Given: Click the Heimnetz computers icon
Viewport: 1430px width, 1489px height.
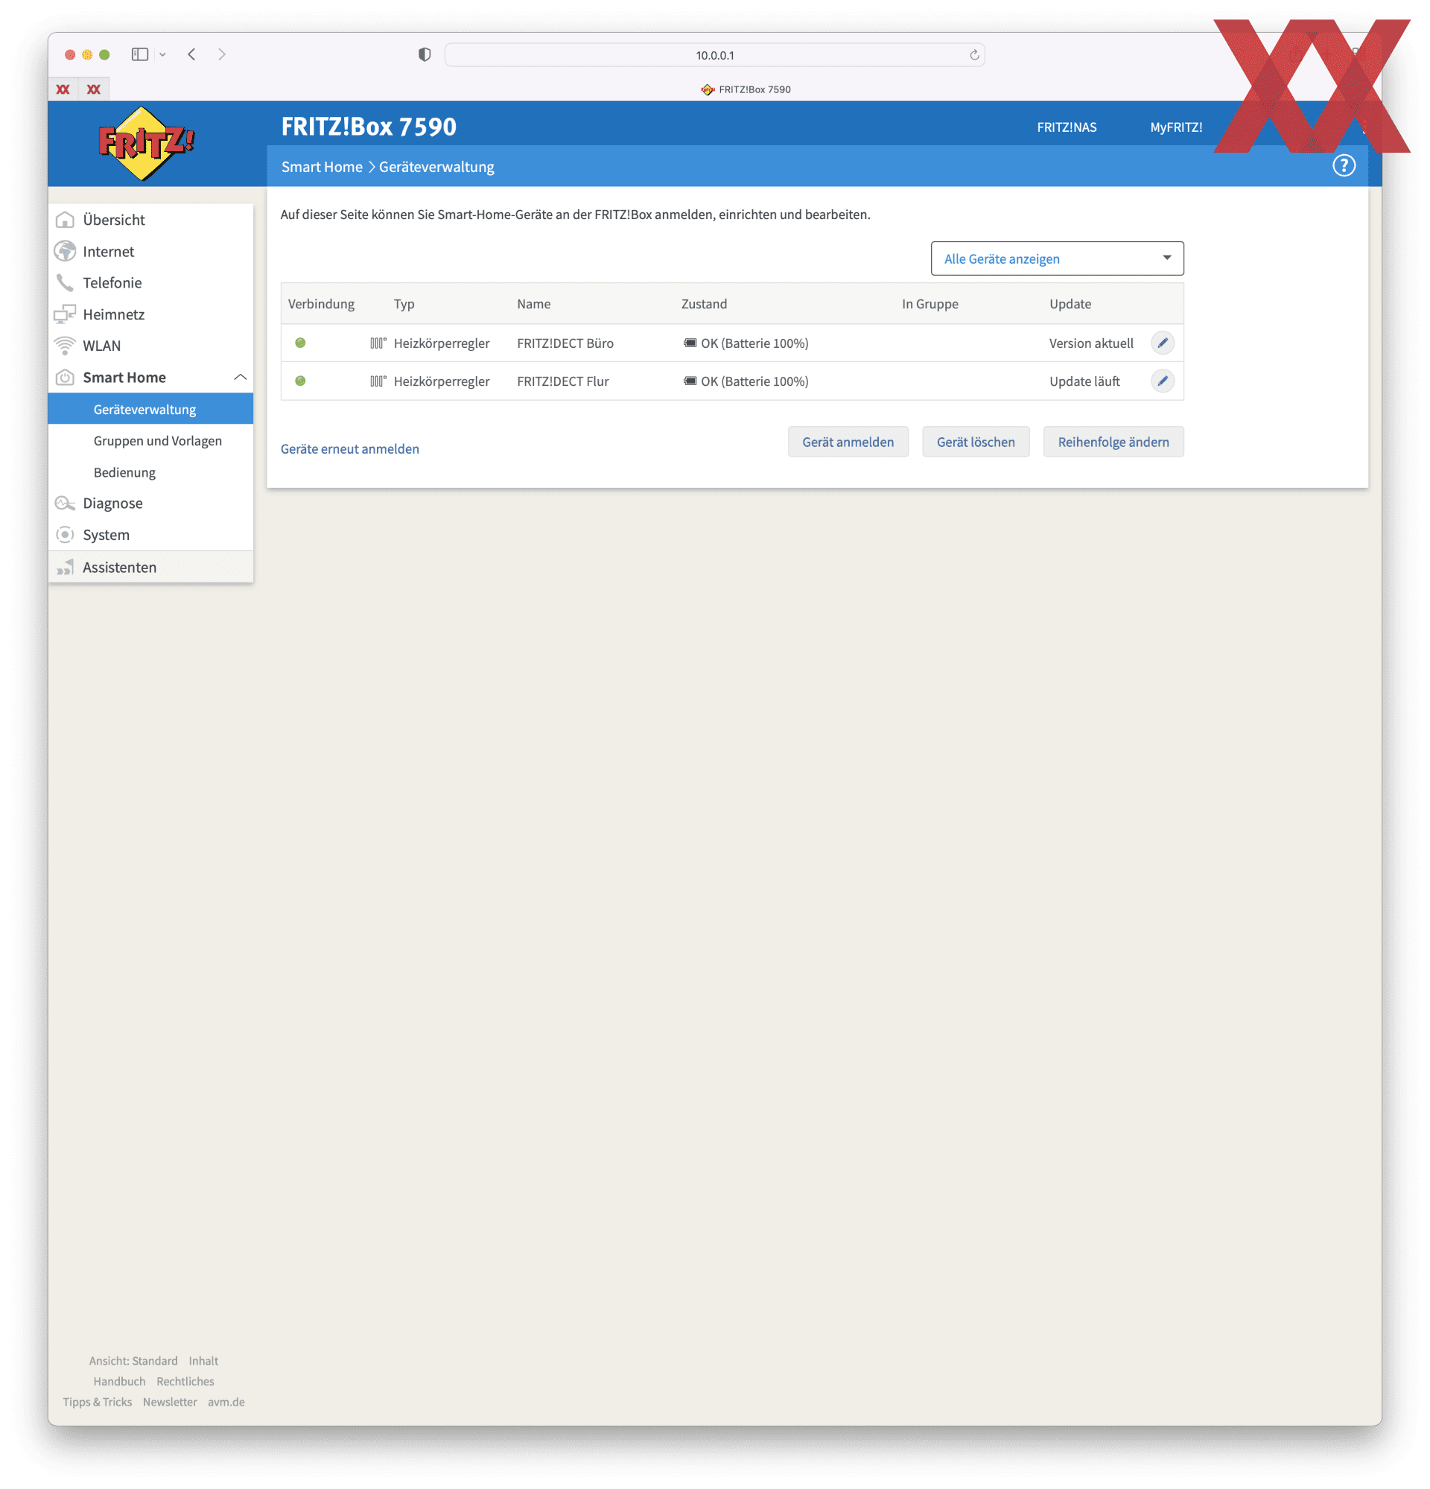Looking at the screenshot, I should [x=66, y=314].
